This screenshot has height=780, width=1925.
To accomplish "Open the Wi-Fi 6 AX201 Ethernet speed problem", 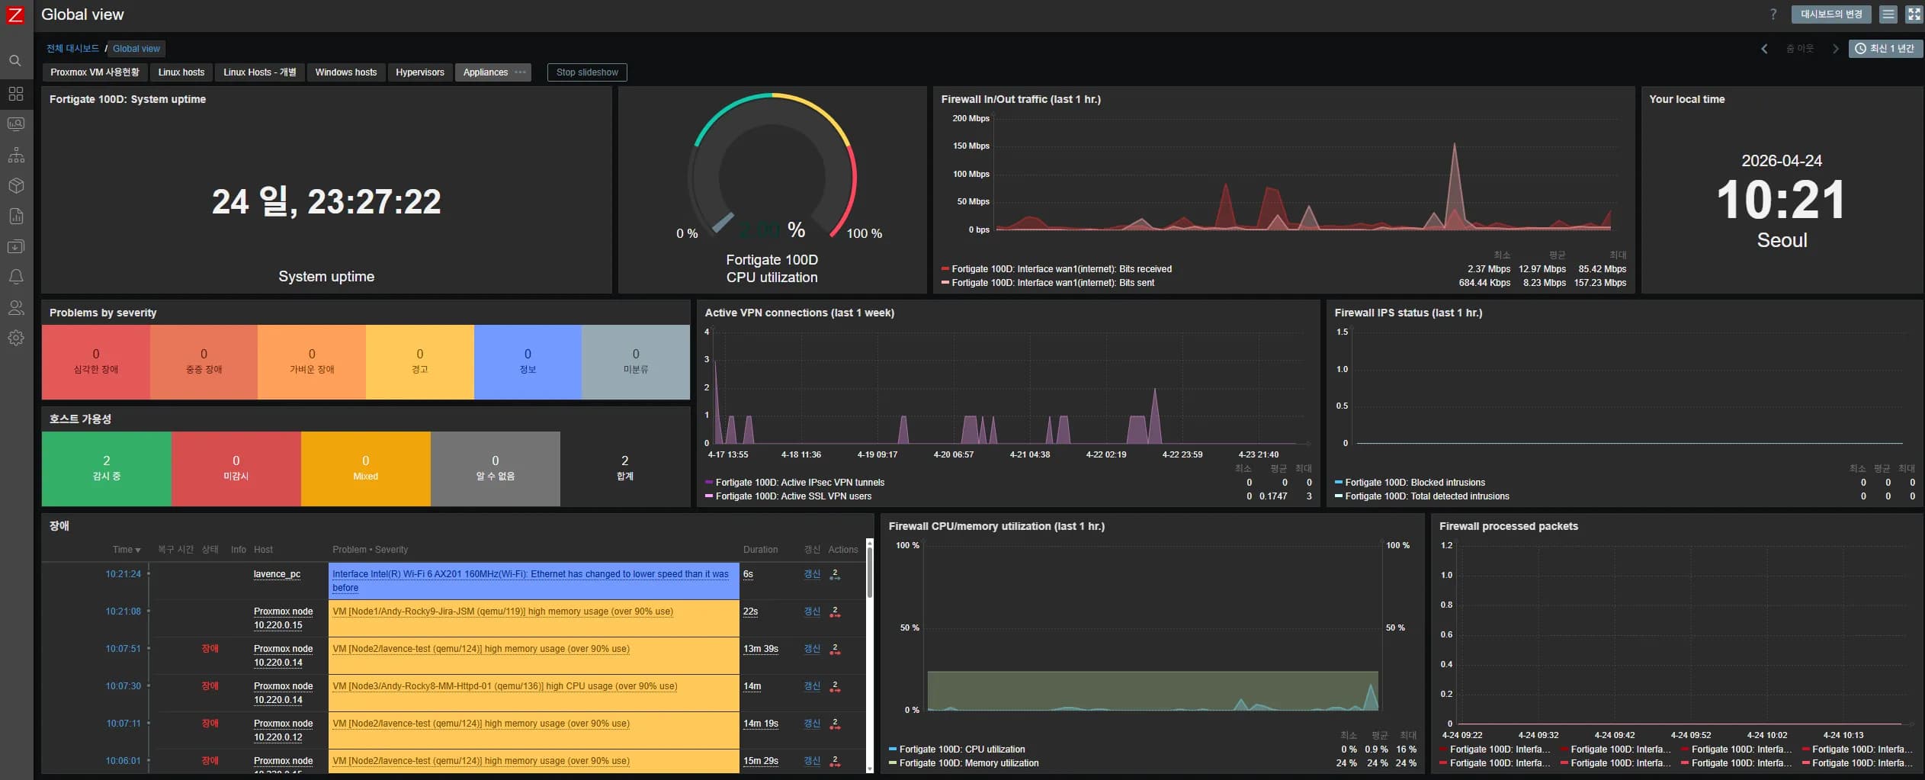I will [x=531, y=581].
